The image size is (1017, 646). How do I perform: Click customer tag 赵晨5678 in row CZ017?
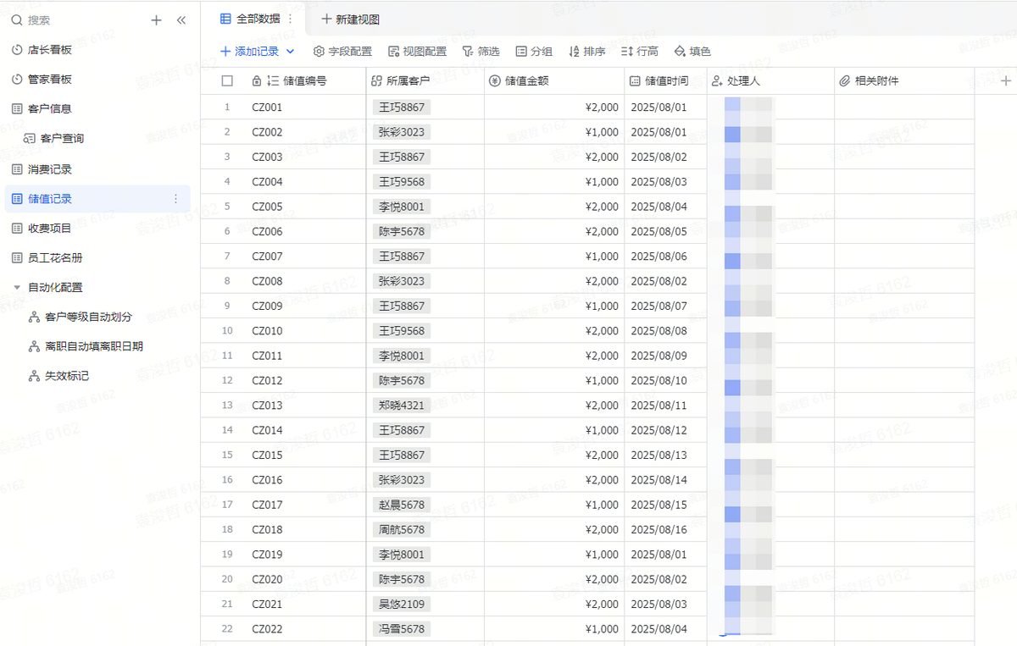[402, 505]
